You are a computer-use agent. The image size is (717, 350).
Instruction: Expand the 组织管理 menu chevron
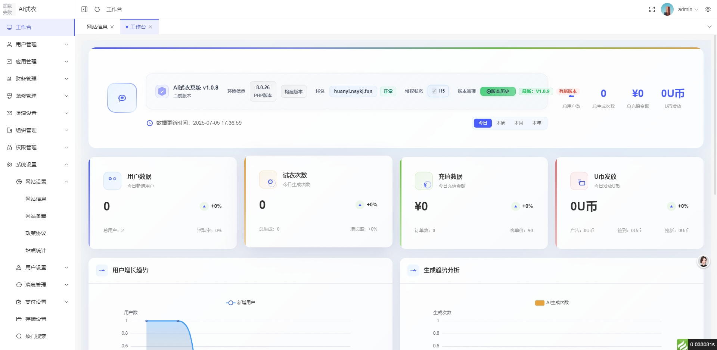66,130
